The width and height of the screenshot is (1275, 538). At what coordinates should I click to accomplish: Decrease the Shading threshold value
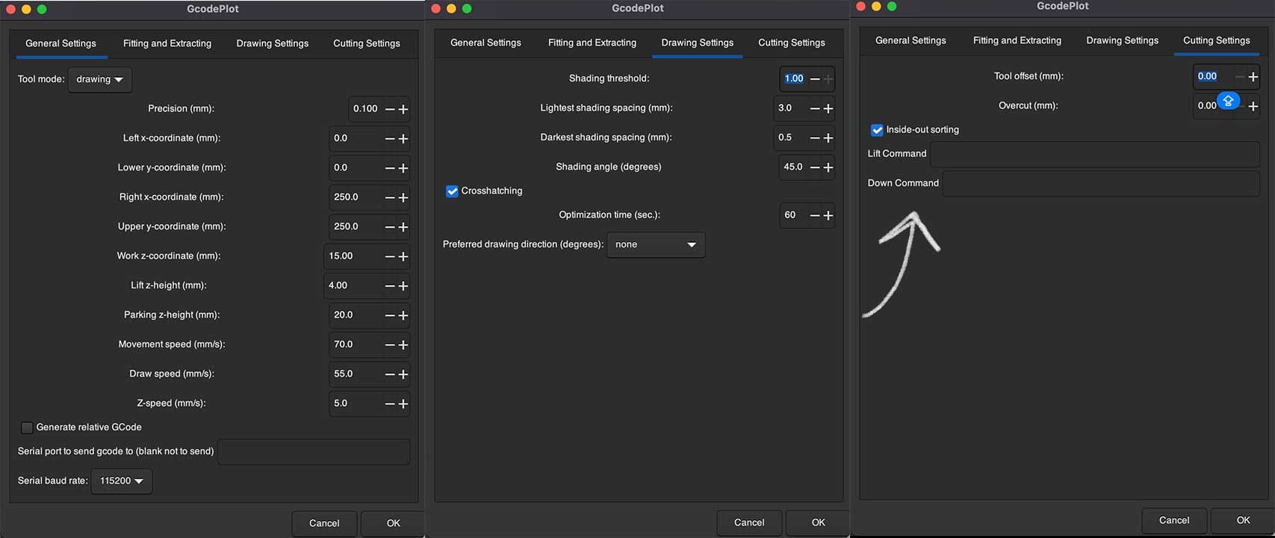click(x=815, y=78)
